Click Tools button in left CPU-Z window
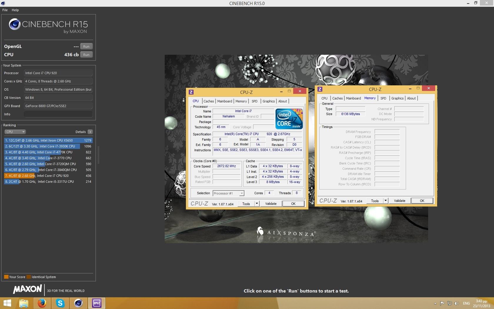The height and width of the screenshot is (309, 494). 246,204
